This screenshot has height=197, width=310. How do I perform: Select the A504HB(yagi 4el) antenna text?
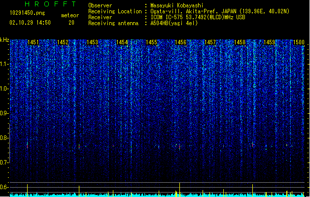174,23
